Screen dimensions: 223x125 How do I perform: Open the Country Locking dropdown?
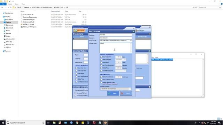pyautogui.click(x=130, y=89)
